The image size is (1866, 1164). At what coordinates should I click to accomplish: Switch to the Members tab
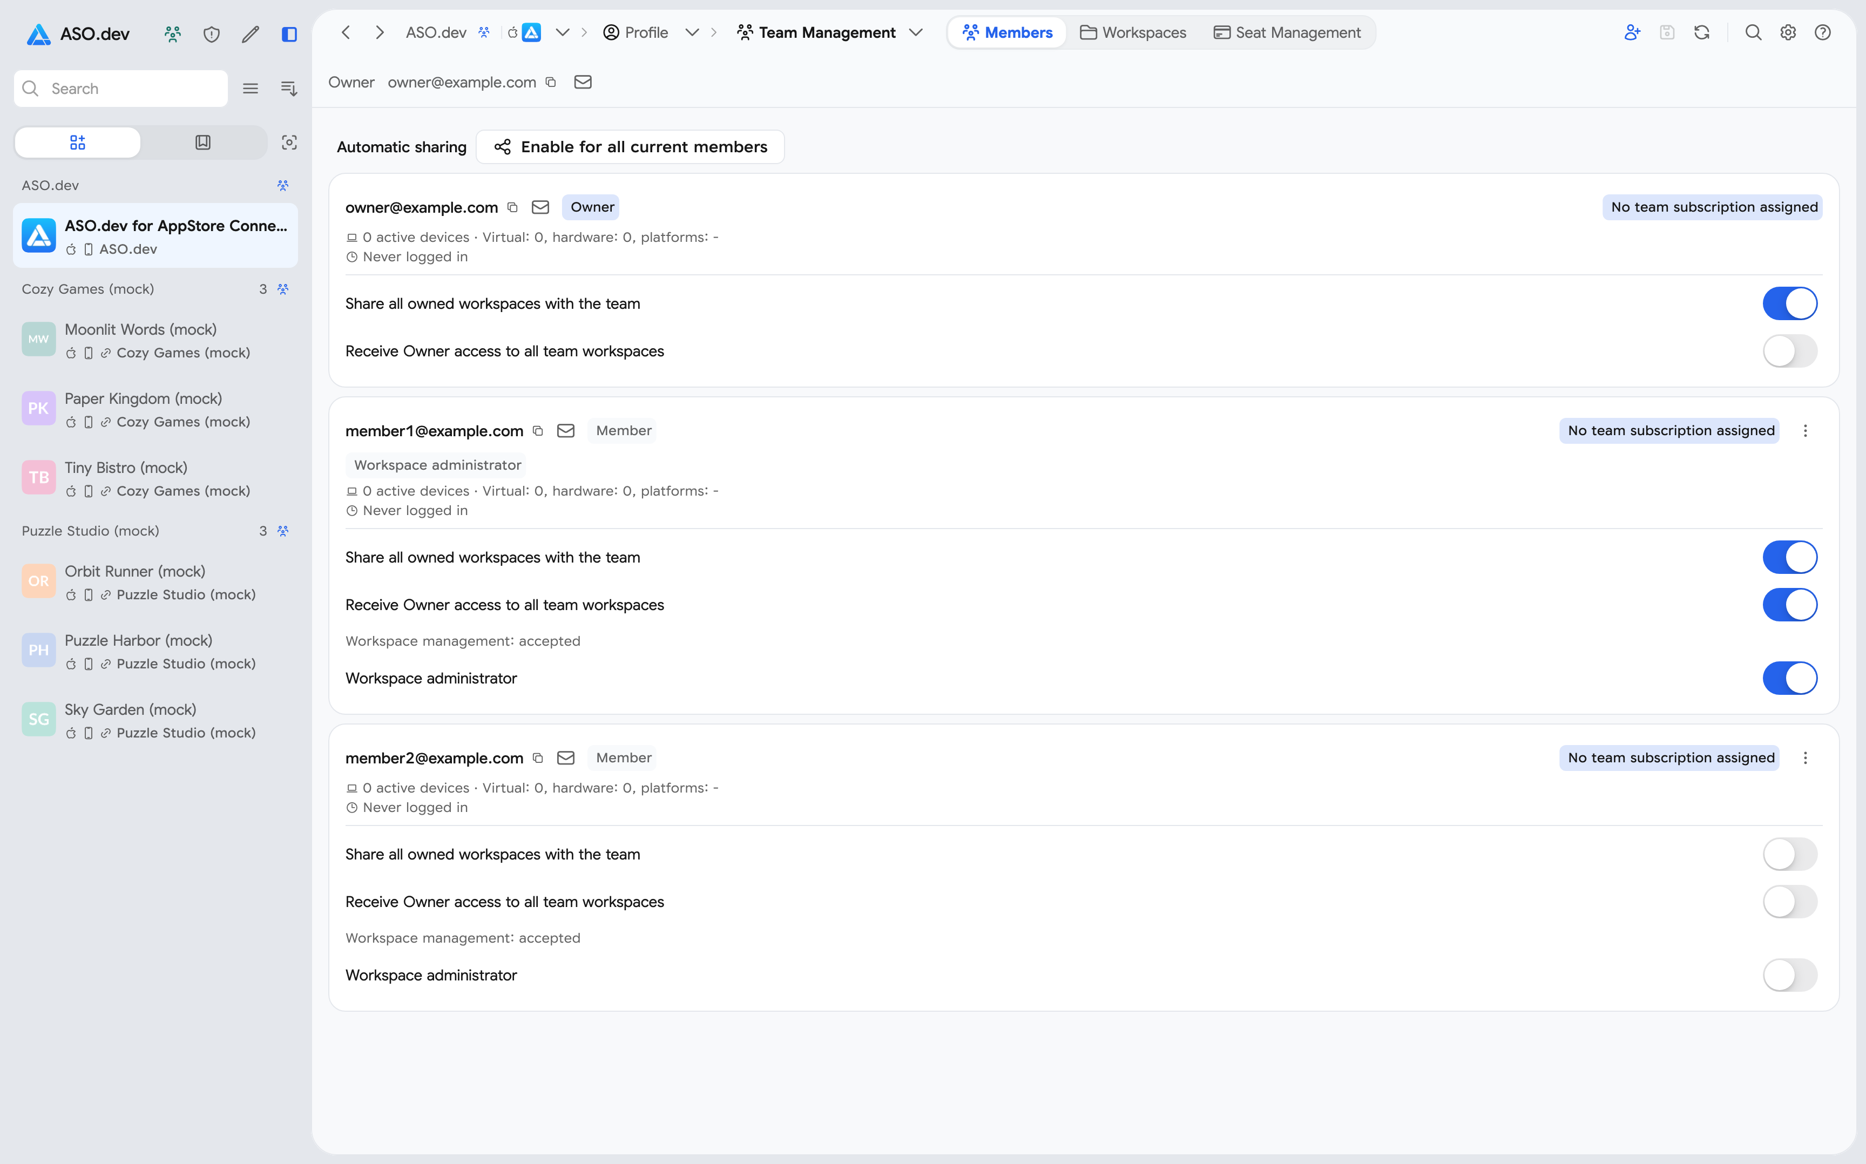point(1007,32)
